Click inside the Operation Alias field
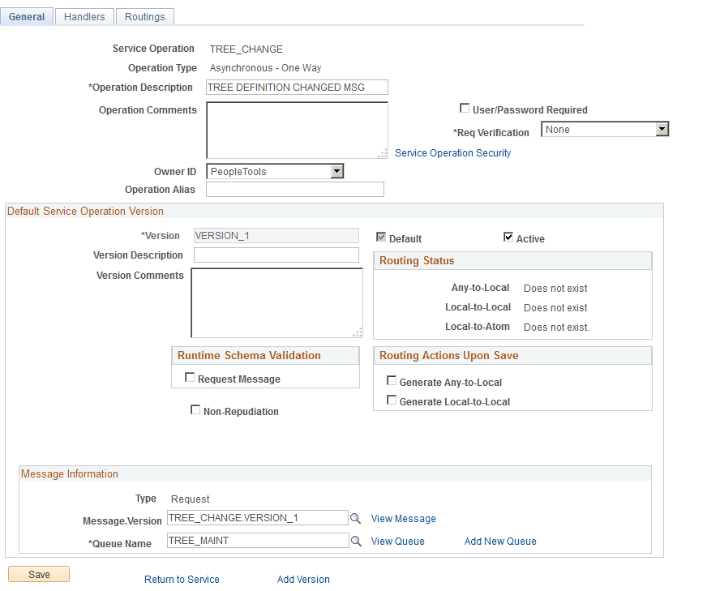The width and height of the screenshot is (707, 591). (x=294, y=189)
